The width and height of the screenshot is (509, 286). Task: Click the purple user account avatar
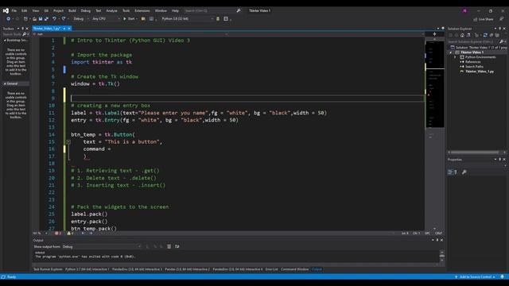point(464,10)
